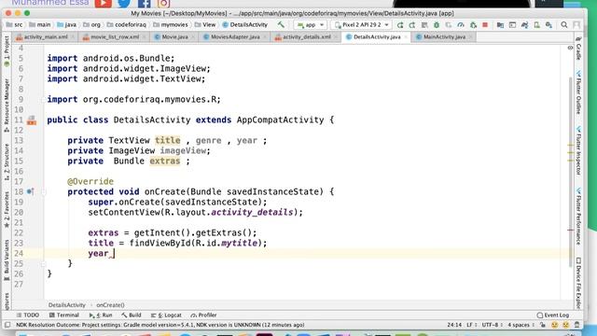Open the Flutter Outline right panel
Image resolution: width=597 pixels, height=336 pixels.
coord(578,92)
